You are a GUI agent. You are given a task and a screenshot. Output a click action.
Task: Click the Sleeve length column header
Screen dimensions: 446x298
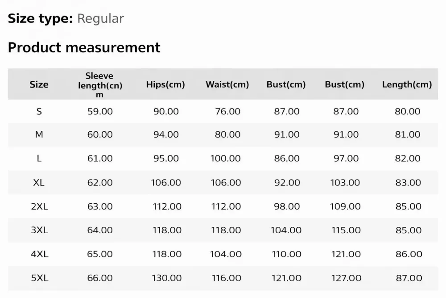100,85
